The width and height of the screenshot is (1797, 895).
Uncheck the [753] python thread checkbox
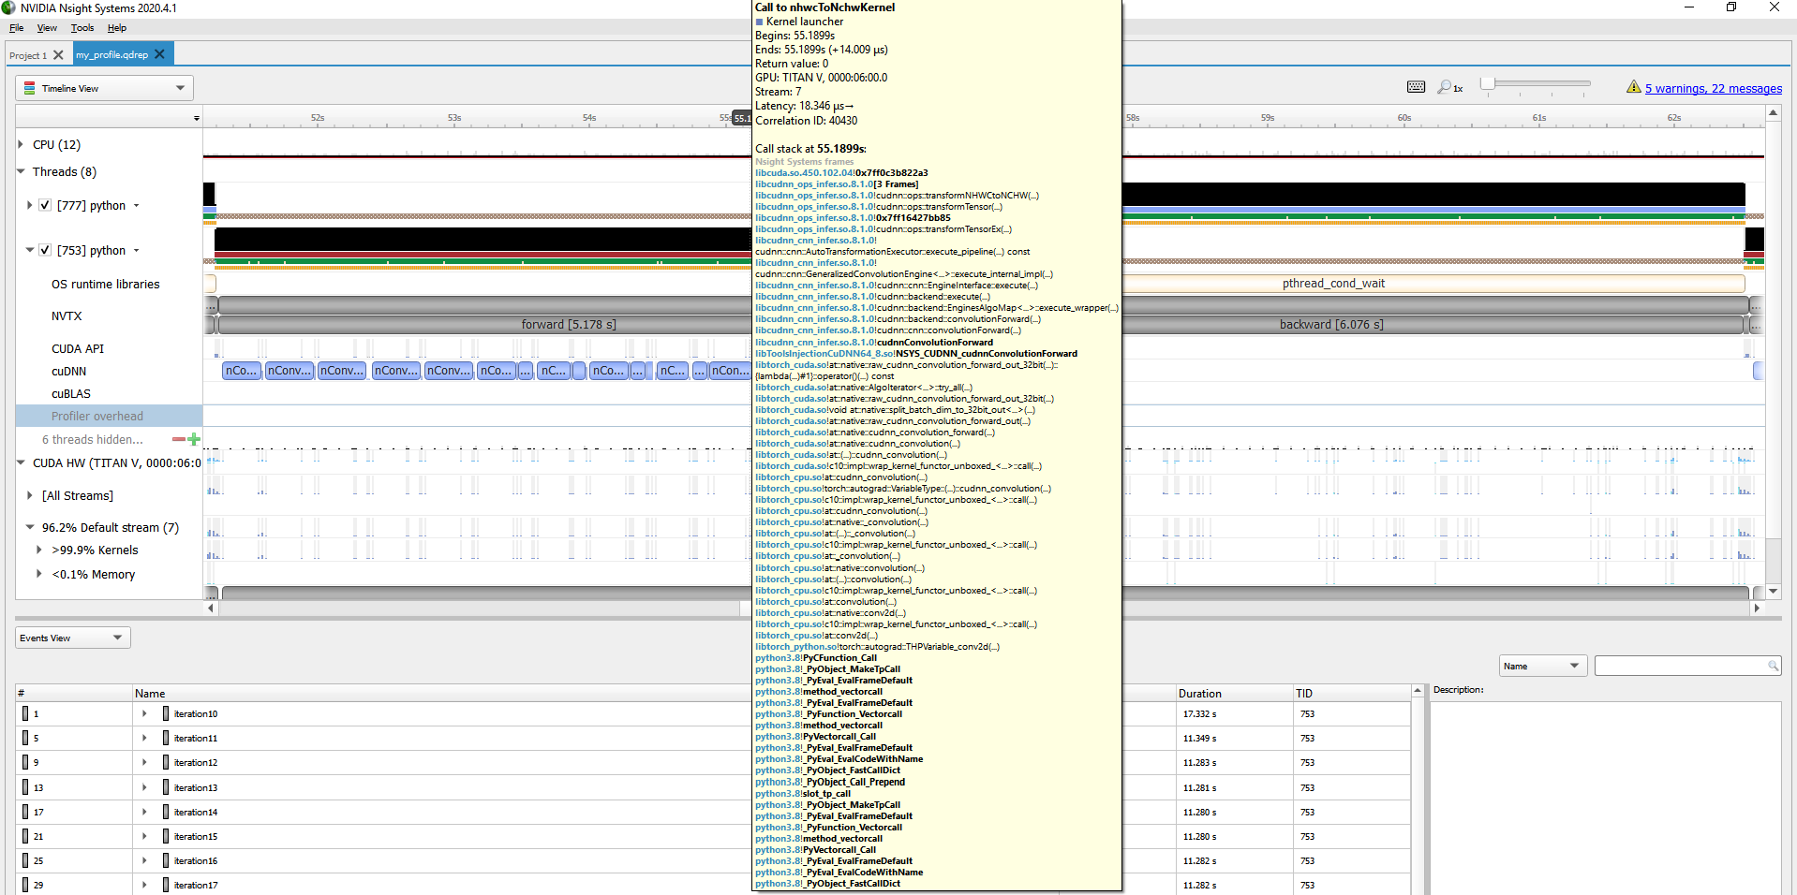[x=45, y=250]
